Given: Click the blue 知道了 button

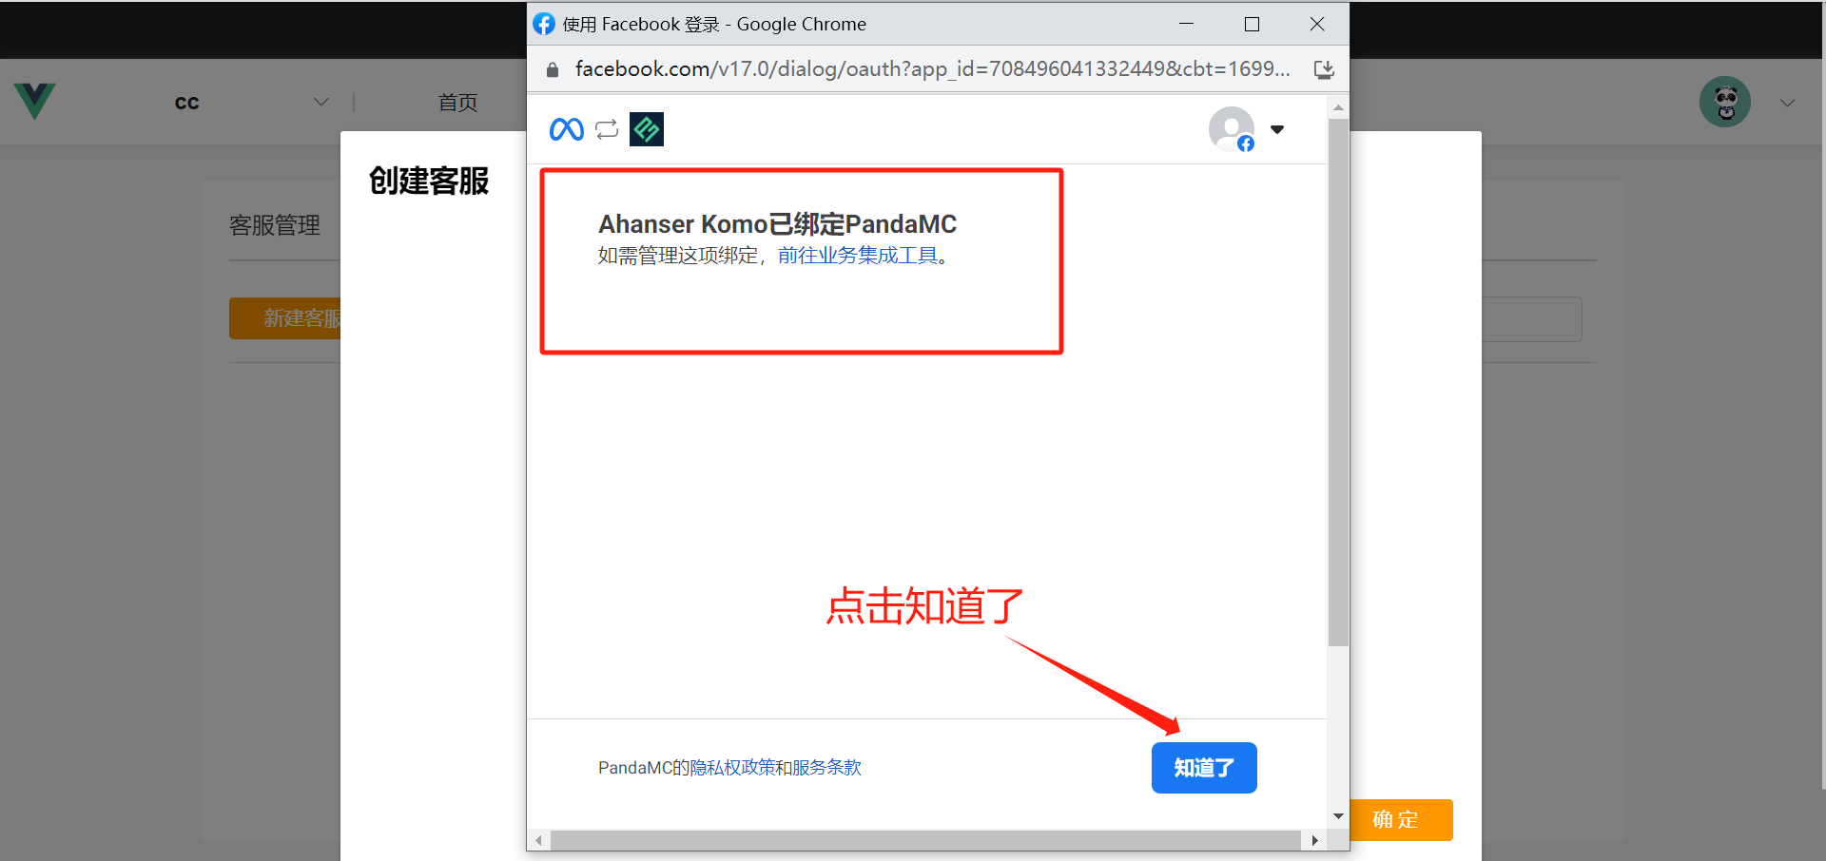Looking at the screenshot, I should (x=1203, y=768).
